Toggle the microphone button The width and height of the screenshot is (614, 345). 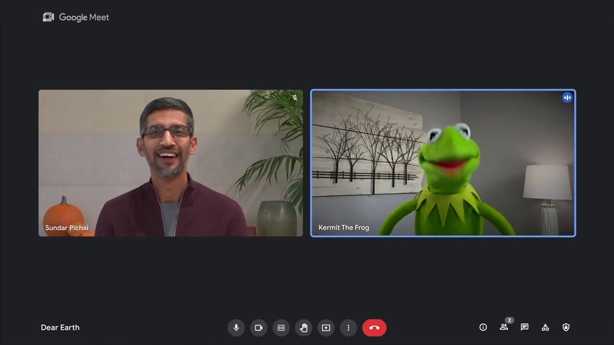[x=236, y=328]
